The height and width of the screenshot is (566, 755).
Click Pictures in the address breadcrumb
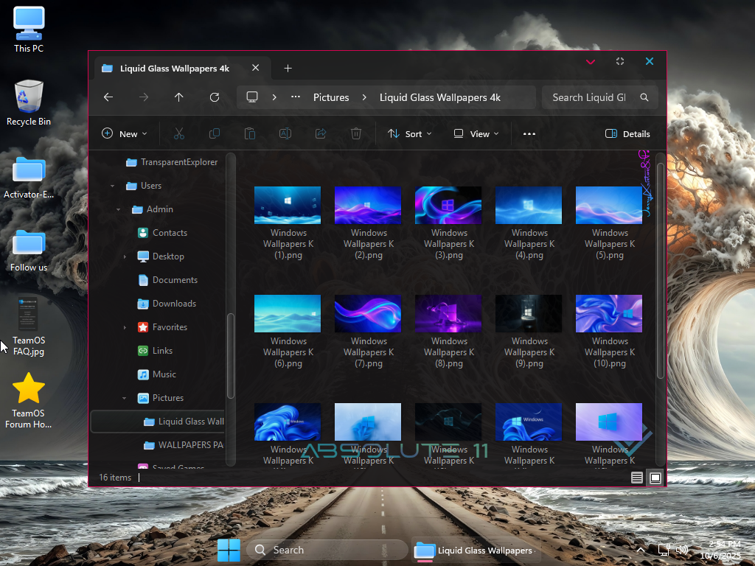click(331, 97)
